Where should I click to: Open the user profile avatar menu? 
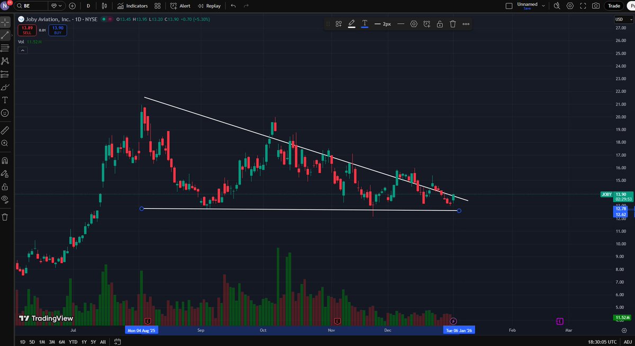point(5,6)
